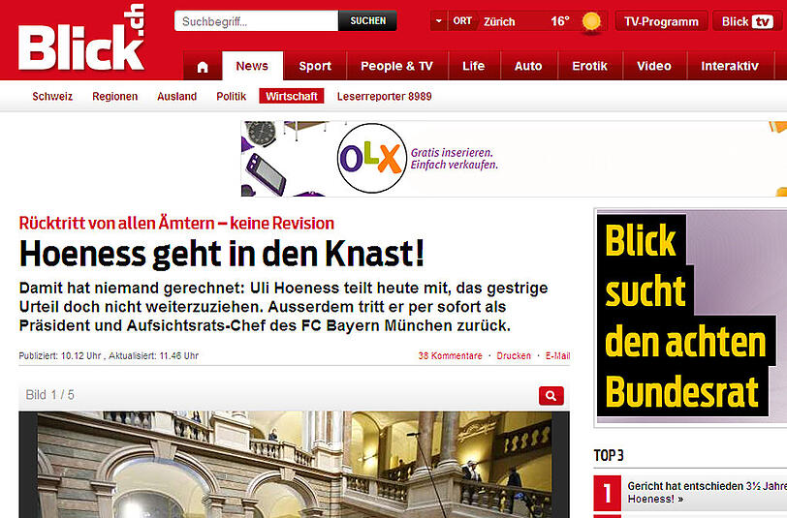787x518 pixels.
Task: Click the Blick.ch logo
Action: tap(81, 38)
